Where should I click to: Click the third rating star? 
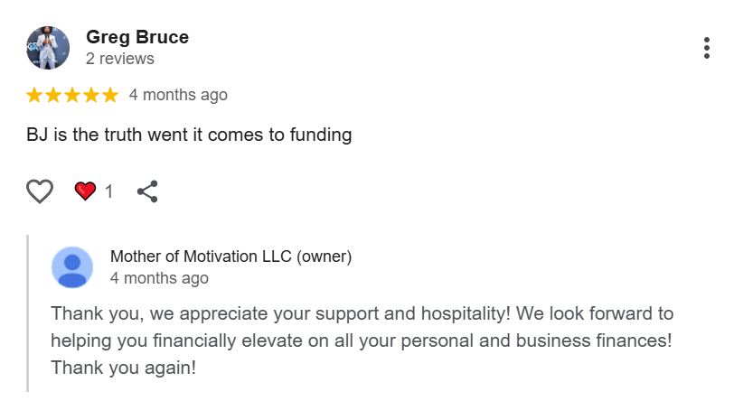pyautogui.click(x=72, y=95)
